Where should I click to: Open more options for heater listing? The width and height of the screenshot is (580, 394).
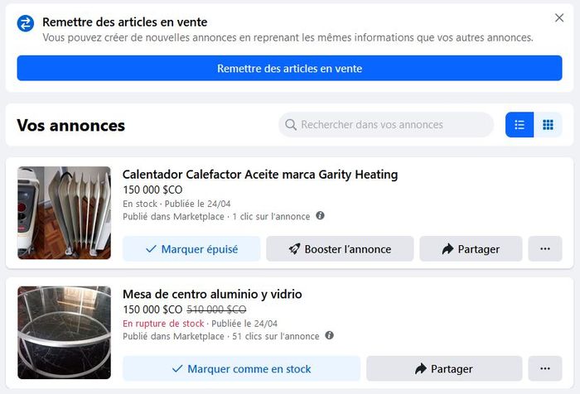[x=545, y=249]
